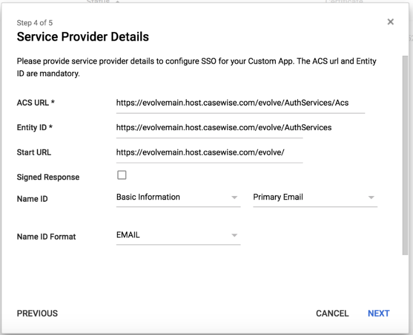This screenshot has height=335, width=413.
Task: Click the Name ID Format label
Action: 46,237
